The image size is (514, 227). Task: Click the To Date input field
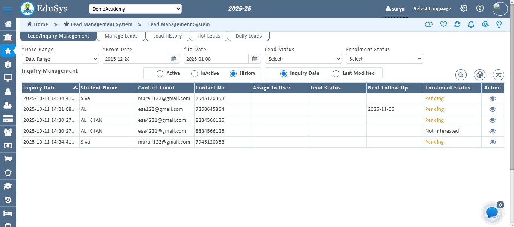click(x=216, y=59)
